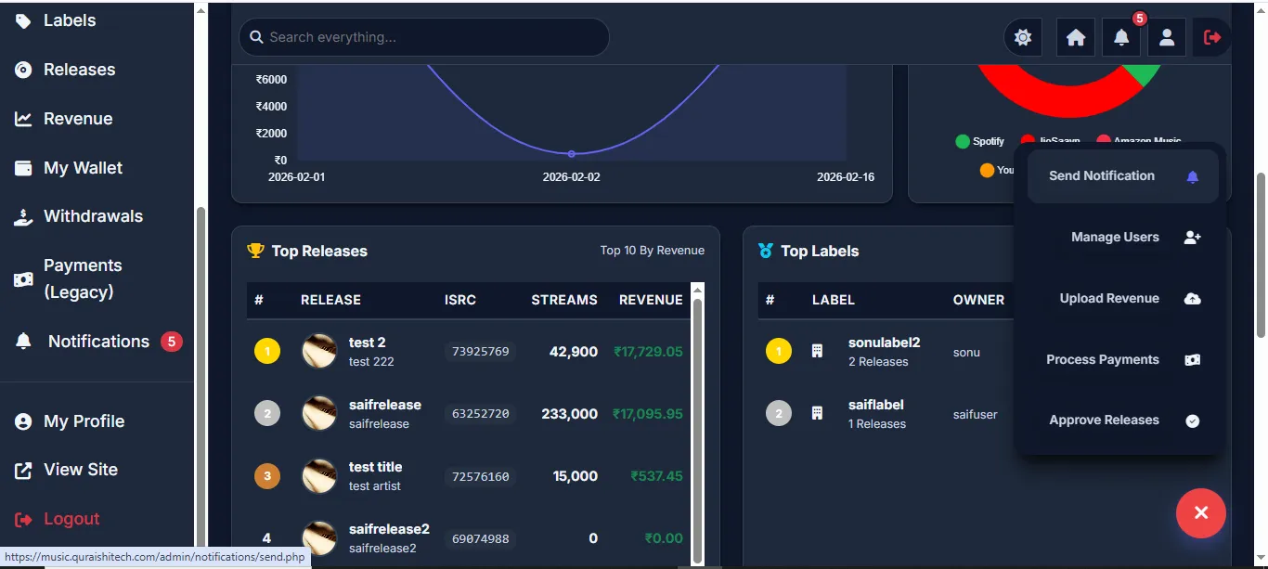Select Manage Users quick action
Image resolution: width=1268 pixels, height=569 pixels.
tap(1123, 238)
